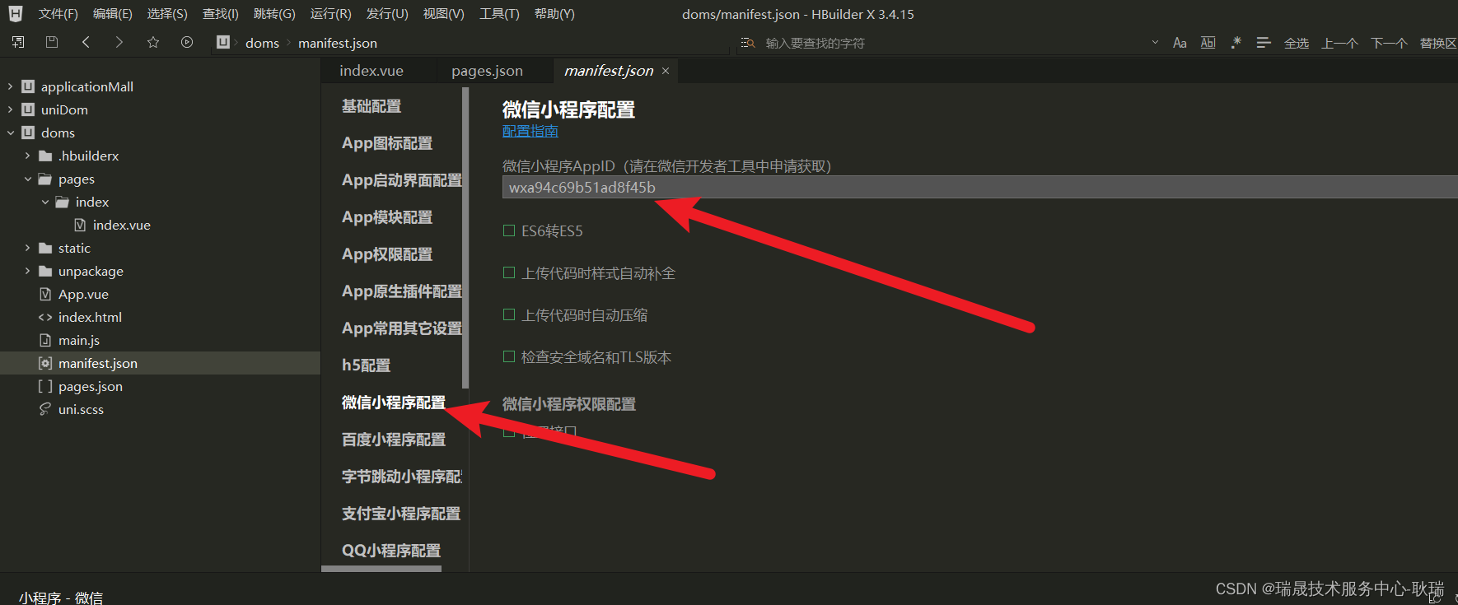Select index.vue in the file tree

point(121,225)
